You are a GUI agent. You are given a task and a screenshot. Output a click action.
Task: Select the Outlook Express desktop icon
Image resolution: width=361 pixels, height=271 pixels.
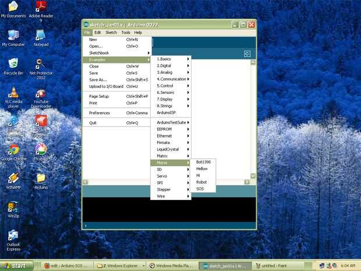pos(13,240)
